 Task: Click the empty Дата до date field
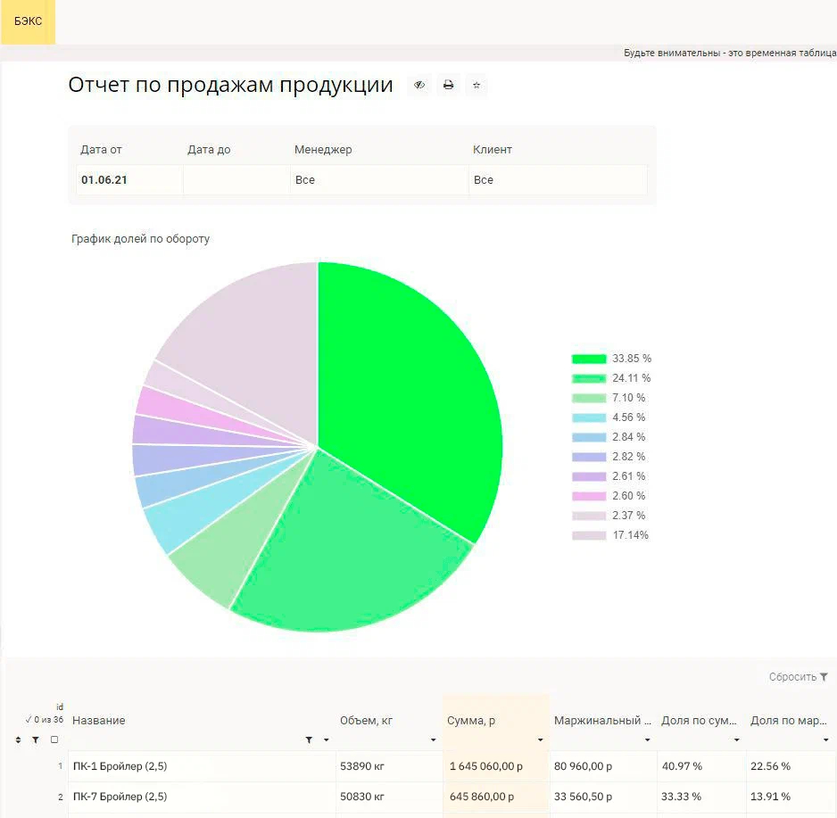tap(236, 180)
